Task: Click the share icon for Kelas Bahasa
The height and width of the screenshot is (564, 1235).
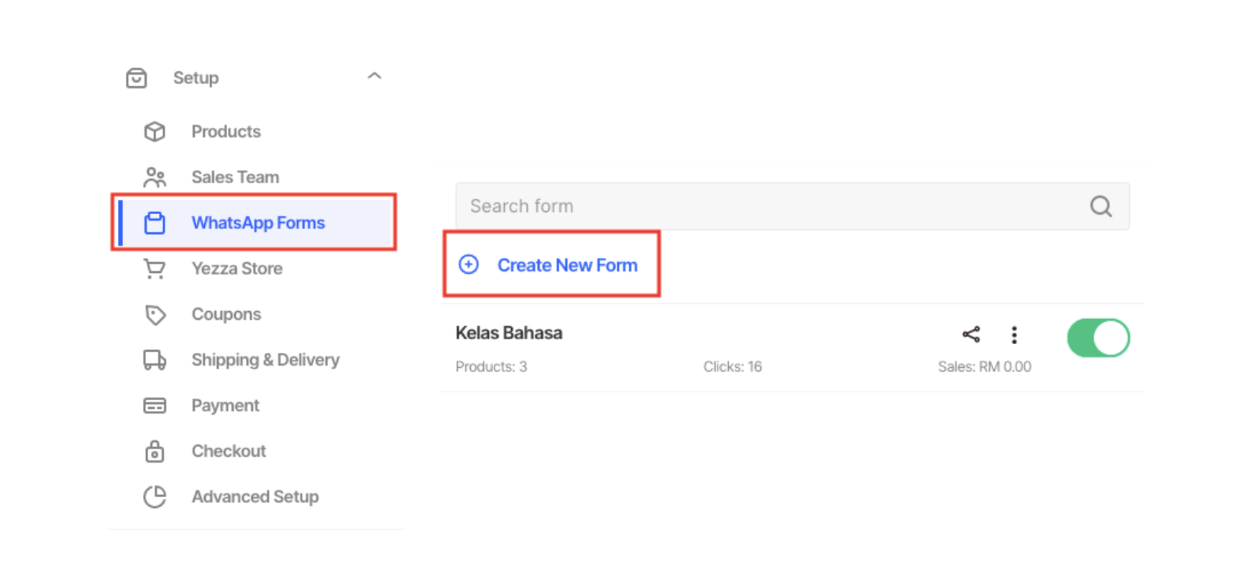Action: (x=970, y=334)
